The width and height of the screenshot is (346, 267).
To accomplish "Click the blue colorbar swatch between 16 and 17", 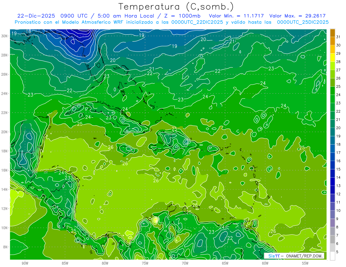I will (x=332, y=157).
